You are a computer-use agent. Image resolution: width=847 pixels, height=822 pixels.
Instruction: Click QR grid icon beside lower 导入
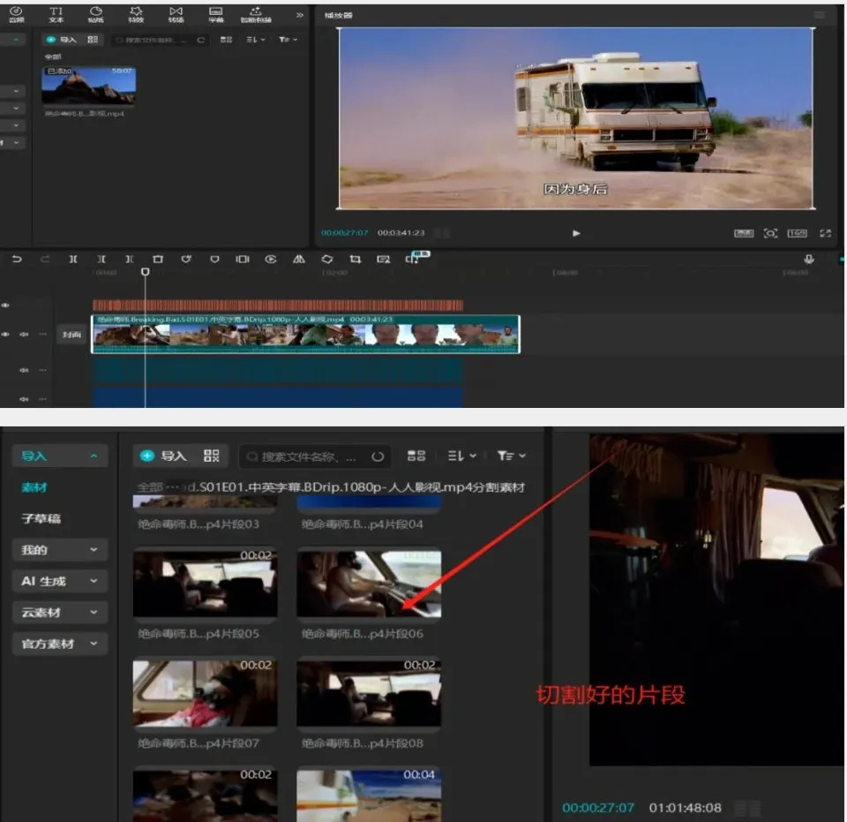[211, 456]
